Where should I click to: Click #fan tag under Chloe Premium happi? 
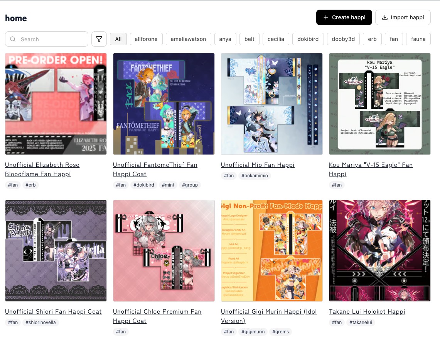pyautogui.click(x=121, y=331)
